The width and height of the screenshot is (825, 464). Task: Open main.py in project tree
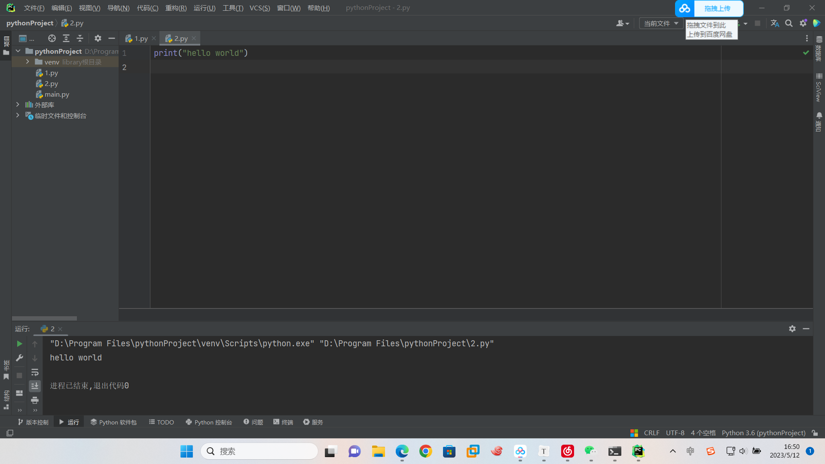click(57, 95)
